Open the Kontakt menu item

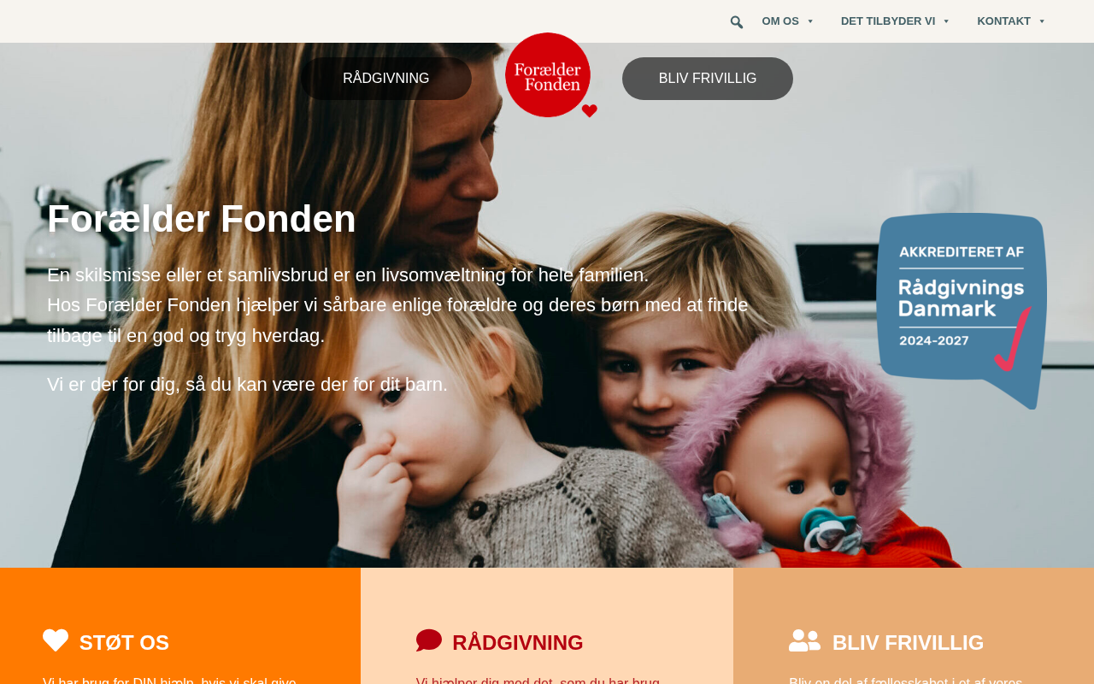coord(1004,21)
